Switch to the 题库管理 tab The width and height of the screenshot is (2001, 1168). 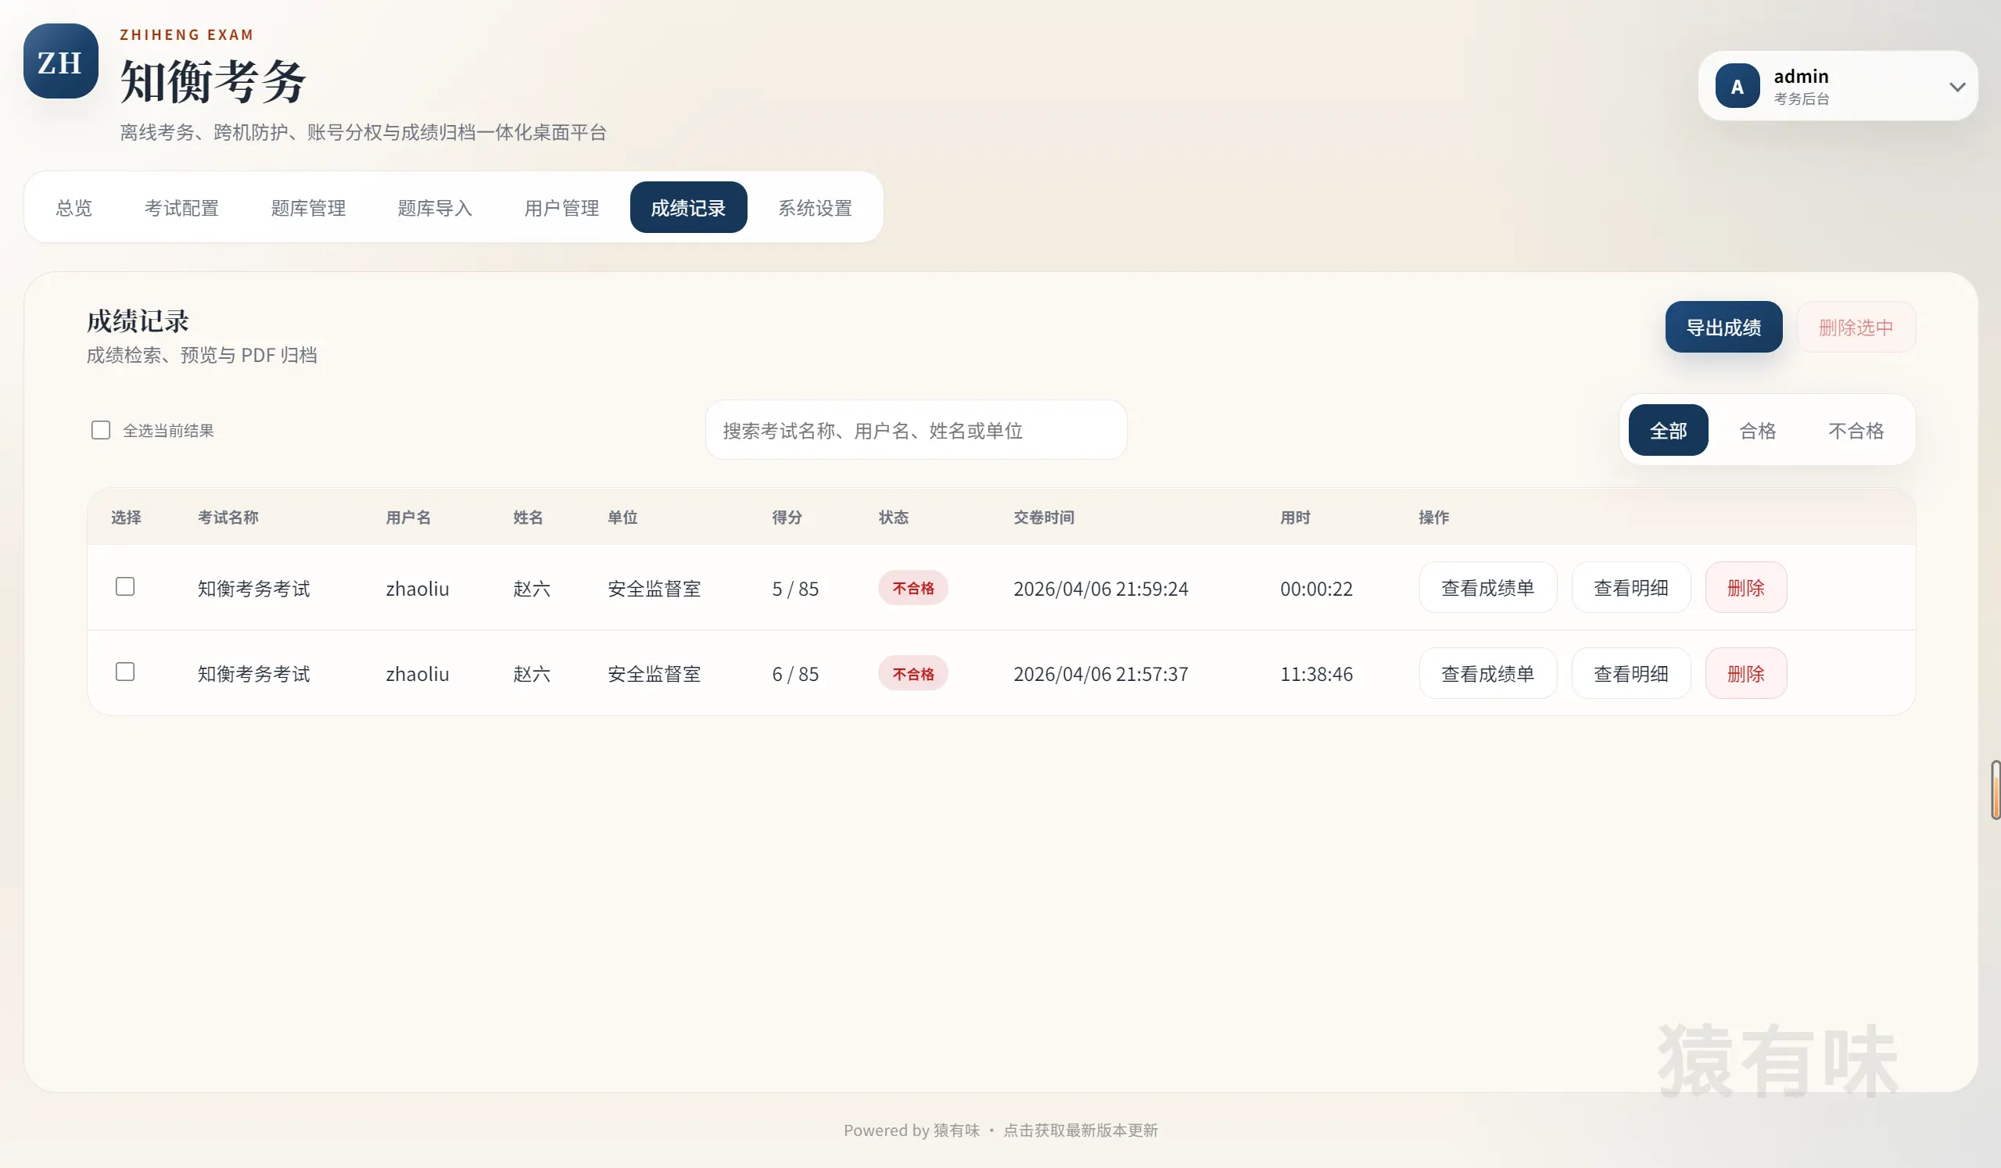coord(308,207)
